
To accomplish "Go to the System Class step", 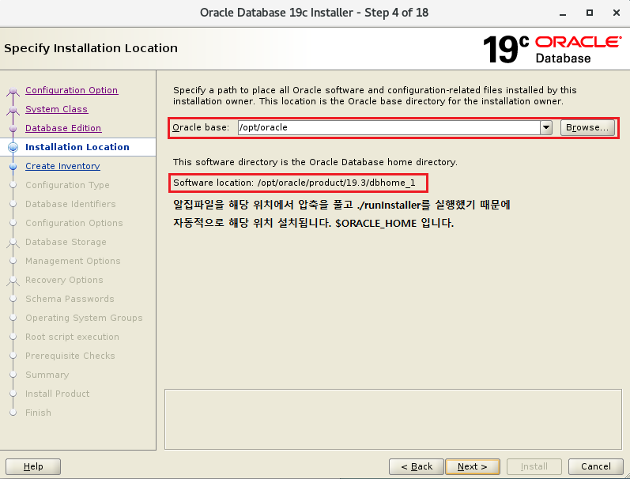I will [56, 109].
